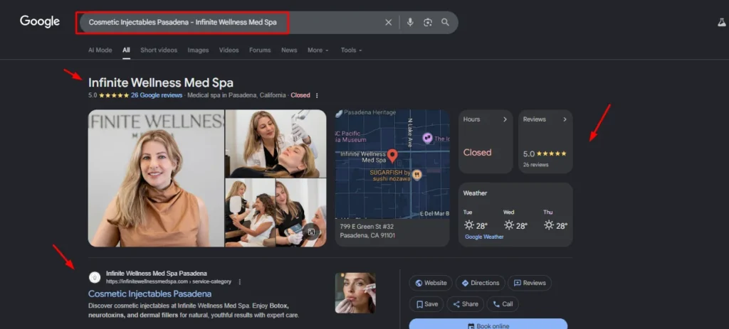The image size is (729, 329).
Task: Switch to Videos tab
Action: 229,50
